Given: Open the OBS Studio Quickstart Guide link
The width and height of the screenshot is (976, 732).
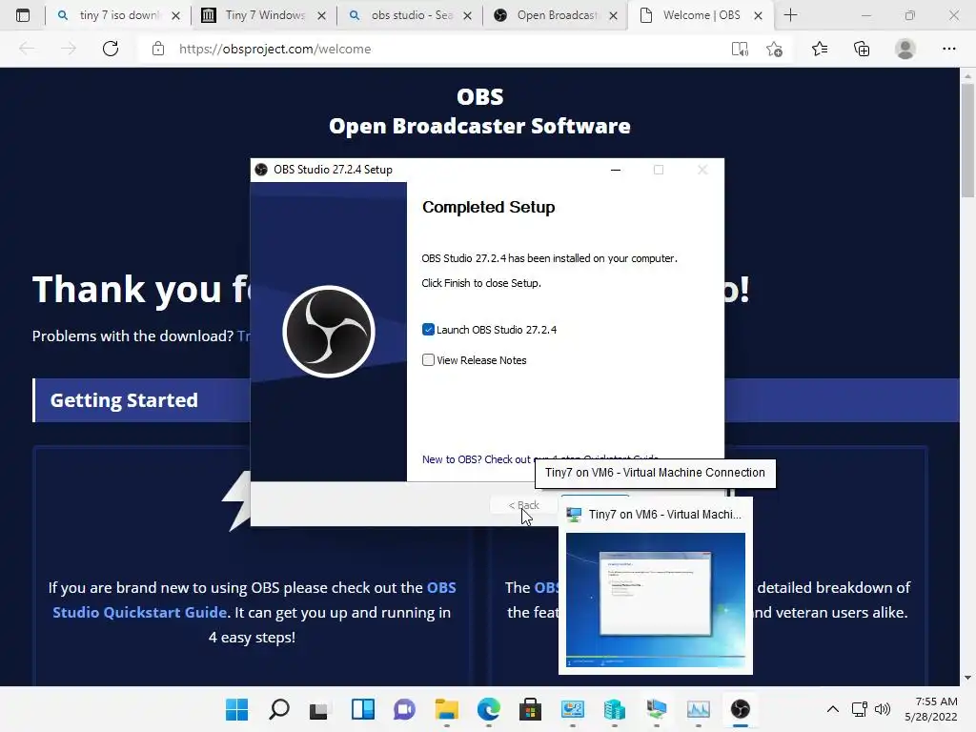Looking at the screenshot, I should point(254,600).
